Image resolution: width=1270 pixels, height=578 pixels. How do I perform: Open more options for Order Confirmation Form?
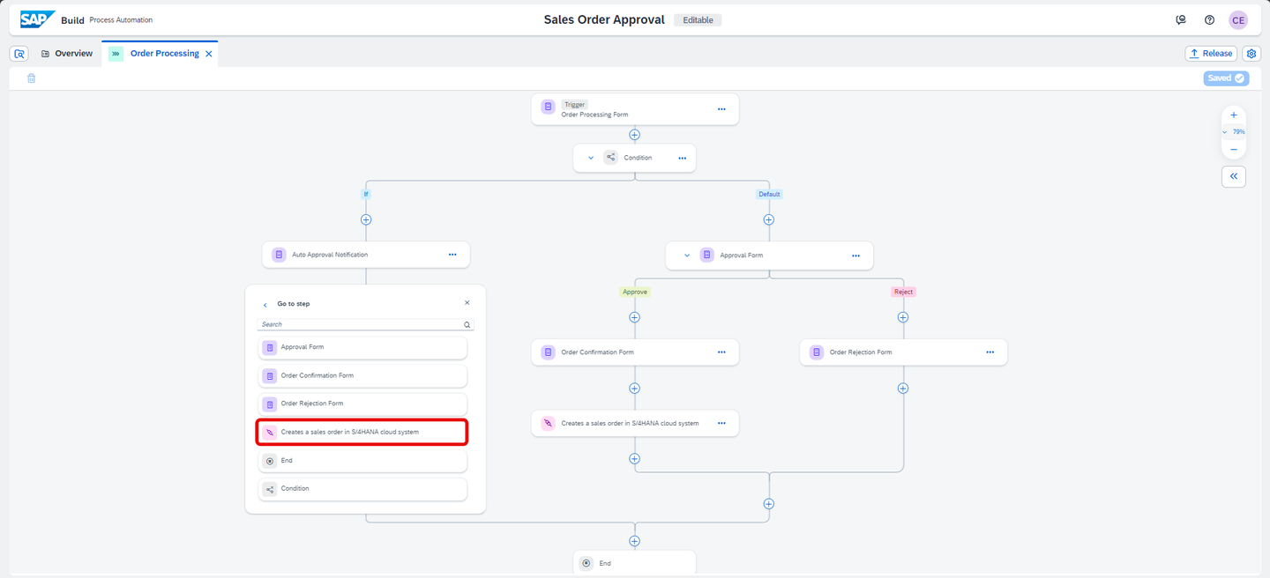coord(721,352)
